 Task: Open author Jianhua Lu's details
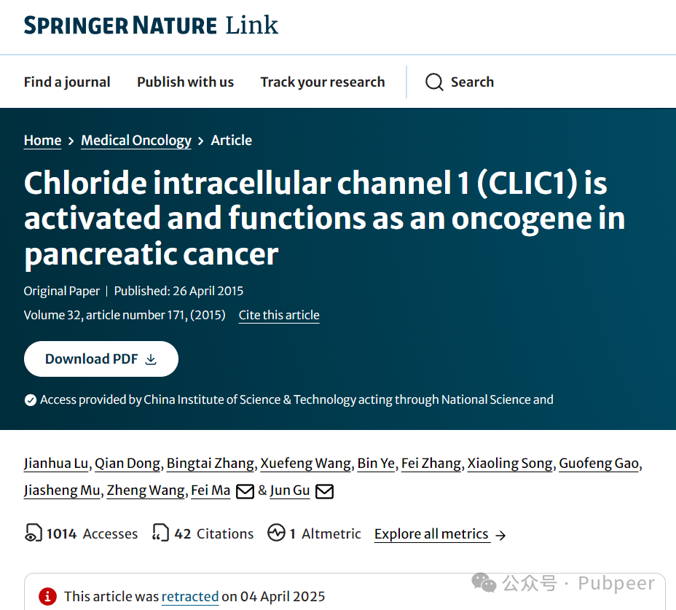[x=57, y=464]
